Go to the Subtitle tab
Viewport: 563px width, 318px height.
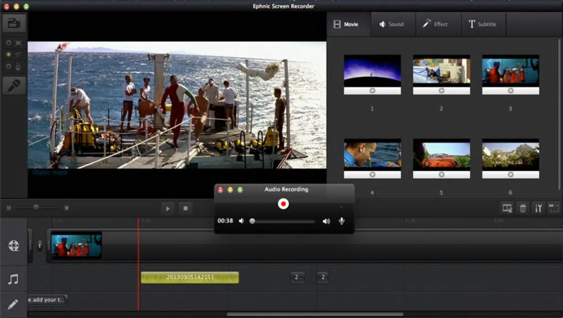[482, 24]
